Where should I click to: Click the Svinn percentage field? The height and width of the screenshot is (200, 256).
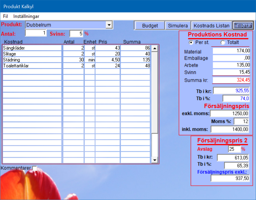click(x=76, y=34)
